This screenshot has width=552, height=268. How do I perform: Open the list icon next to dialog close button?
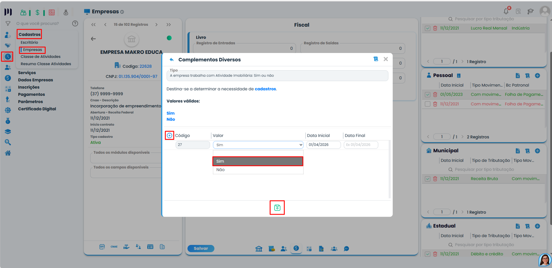[x=376, y=59]
